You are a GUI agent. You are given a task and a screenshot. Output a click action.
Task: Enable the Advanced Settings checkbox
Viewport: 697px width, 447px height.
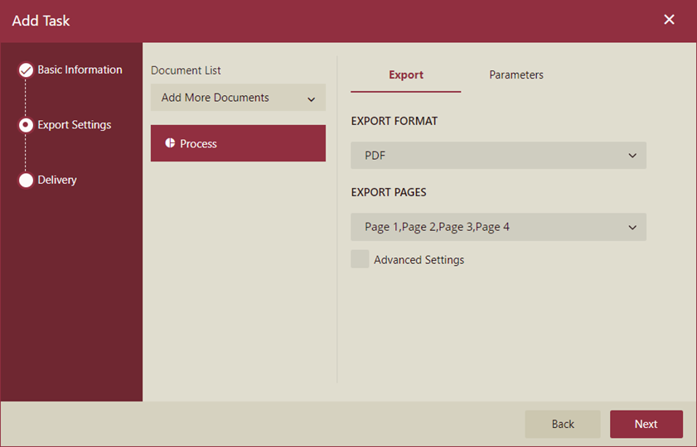[x=360, y=259]
